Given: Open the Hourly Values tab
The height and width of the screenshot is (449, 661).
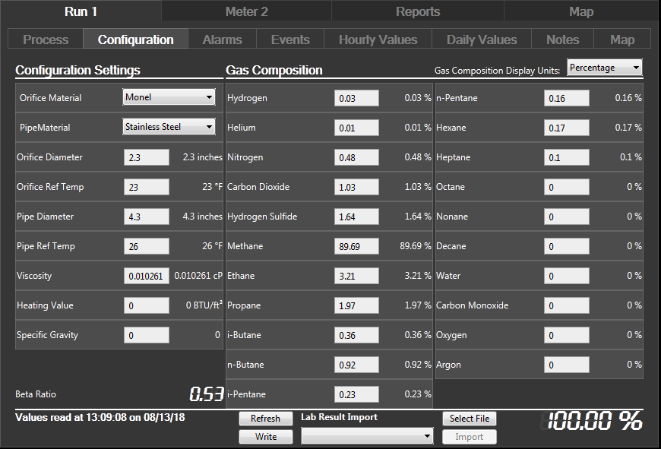Looking at the screenshot, I should (378, 40).
